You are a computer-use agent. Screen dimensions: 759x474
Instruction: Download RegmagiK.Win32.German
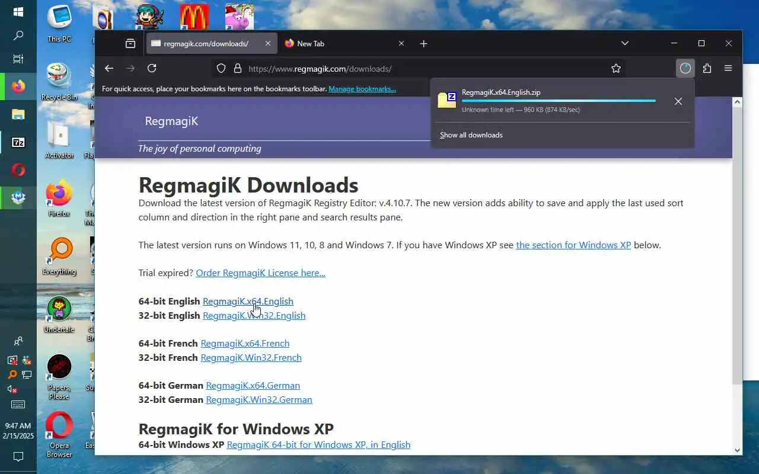[259, 399]
